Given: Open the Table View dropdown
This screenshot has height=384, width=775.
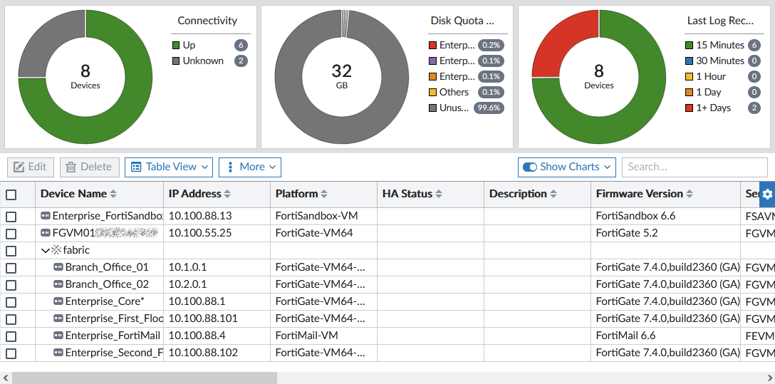Looking at the screenshot, I should tap(169, 167).
